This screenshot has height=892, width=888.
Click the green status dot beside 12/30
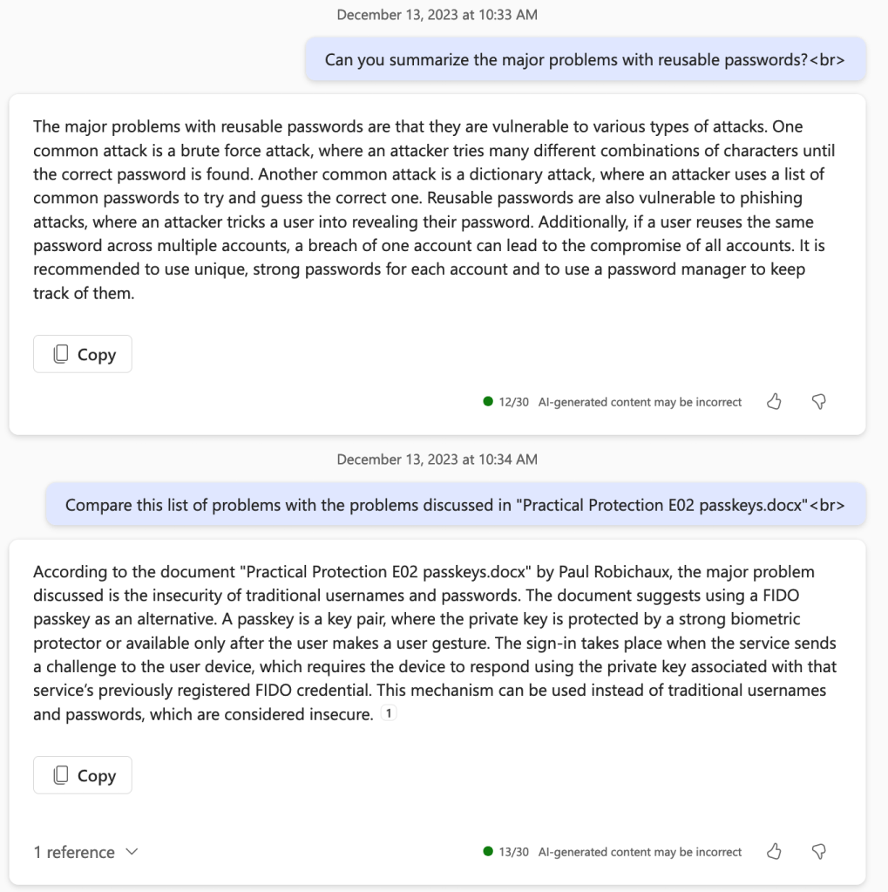click(x=488, y=402)
